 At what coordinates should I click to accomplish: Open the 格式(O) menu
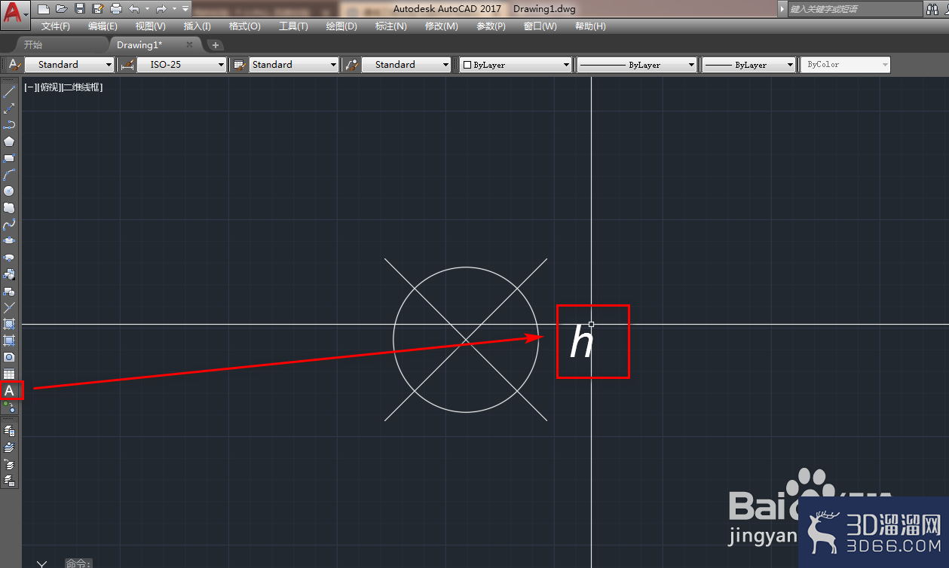(244, 26)
